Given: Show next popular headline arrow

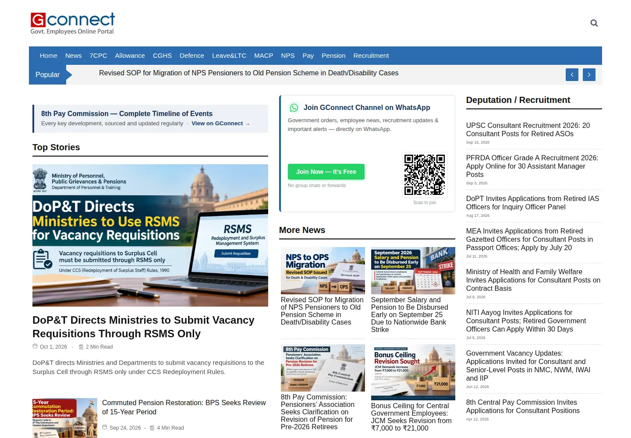Looking at the screenshot, I should point(589,74).
